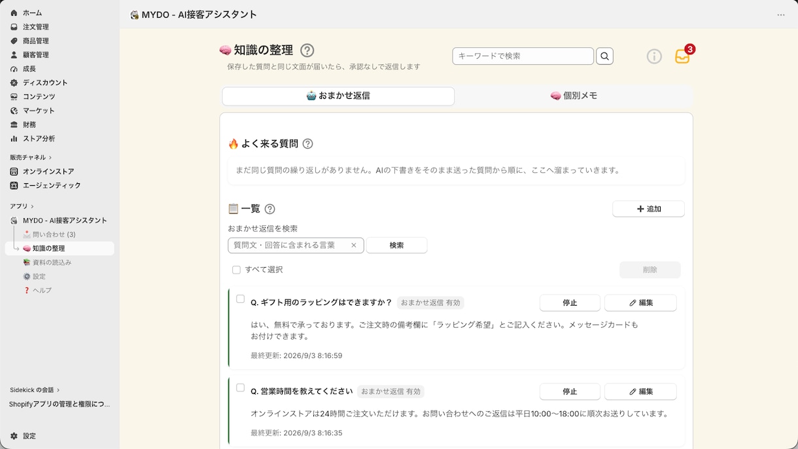Image resolution: width=798 pixels, height=449 pixels.
Task: Click the 検索 button
Action: coord(396,245)
